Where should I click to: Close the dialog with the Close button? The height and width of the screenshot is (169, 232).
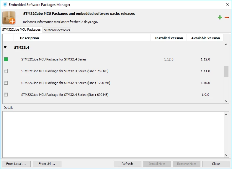click(x=216, y=164)
